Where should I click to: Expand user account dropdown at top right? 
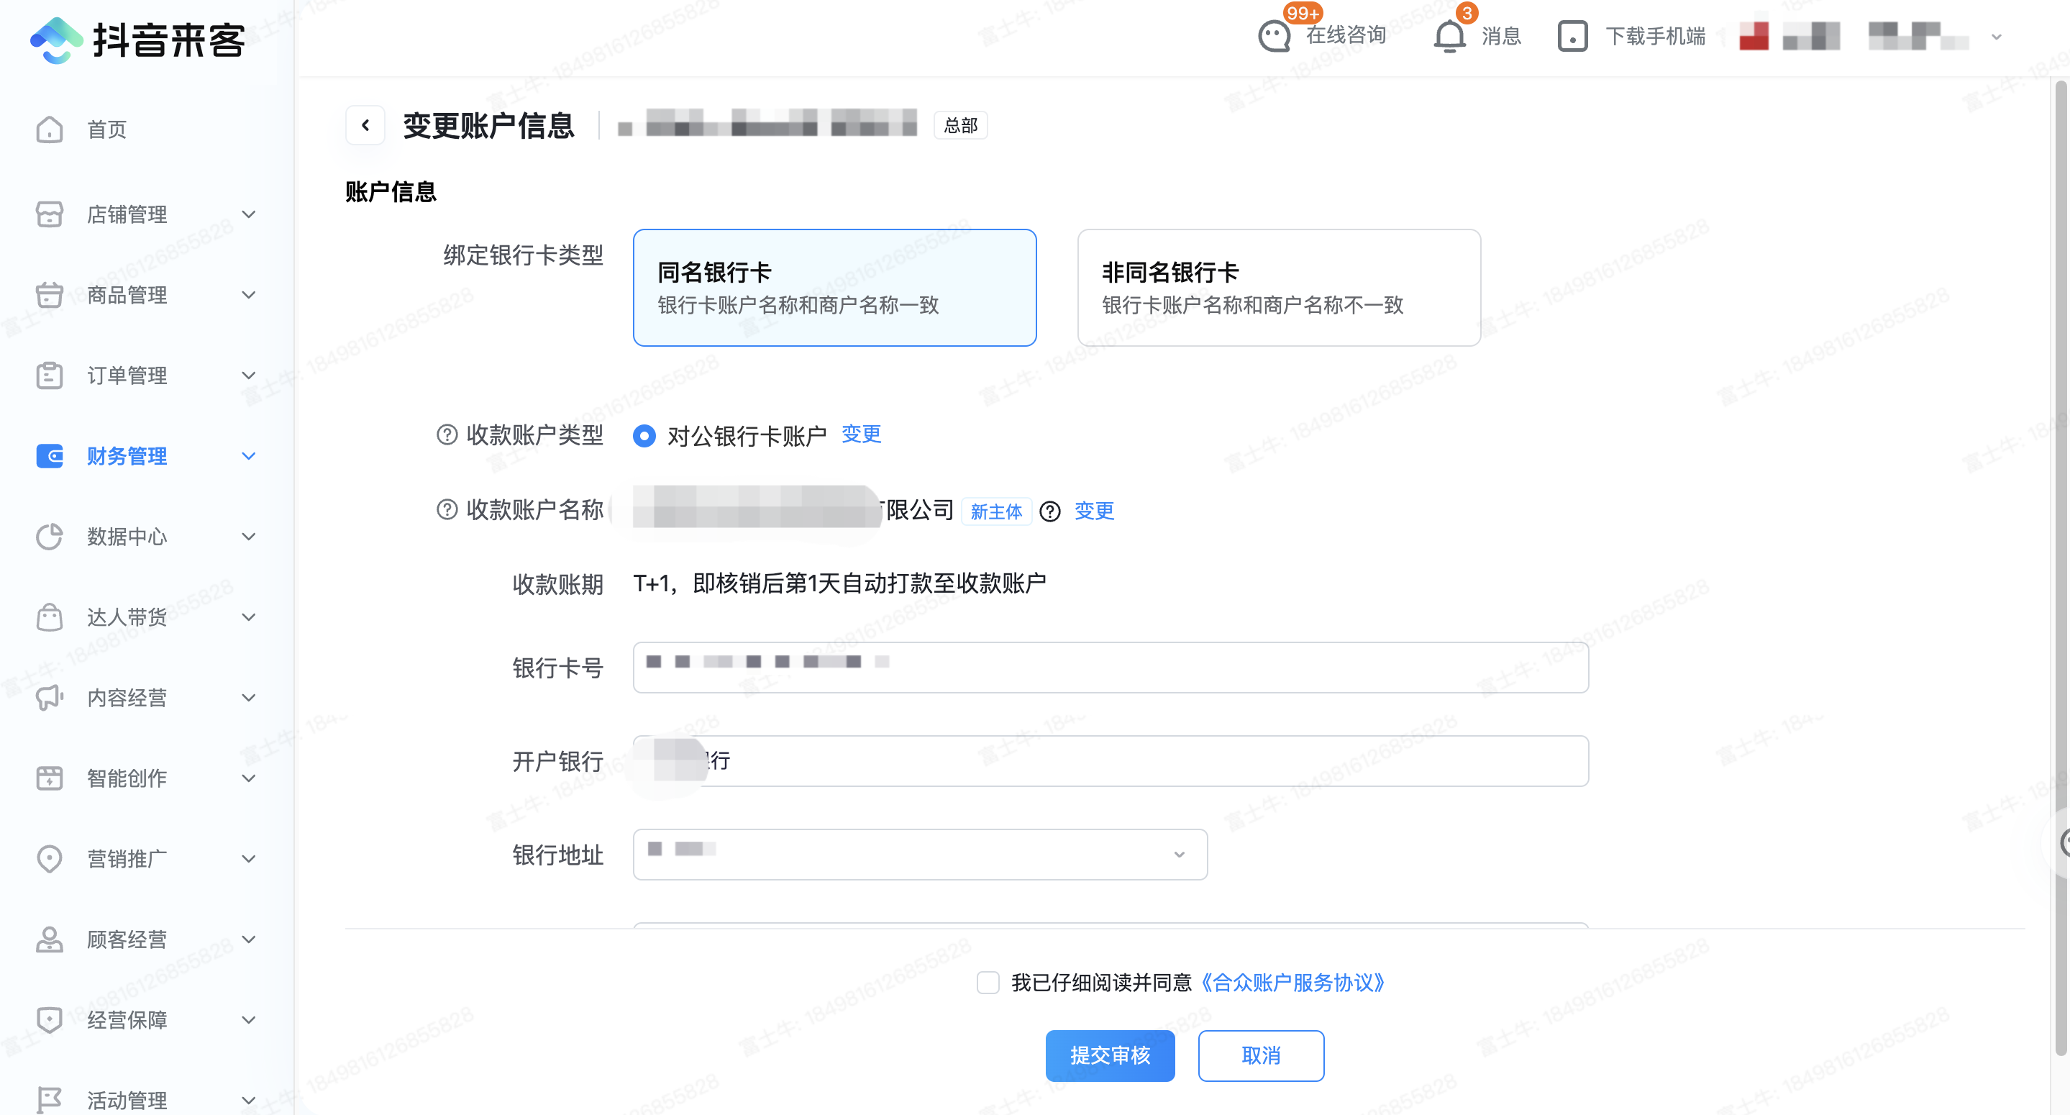tap(1996, 37)
